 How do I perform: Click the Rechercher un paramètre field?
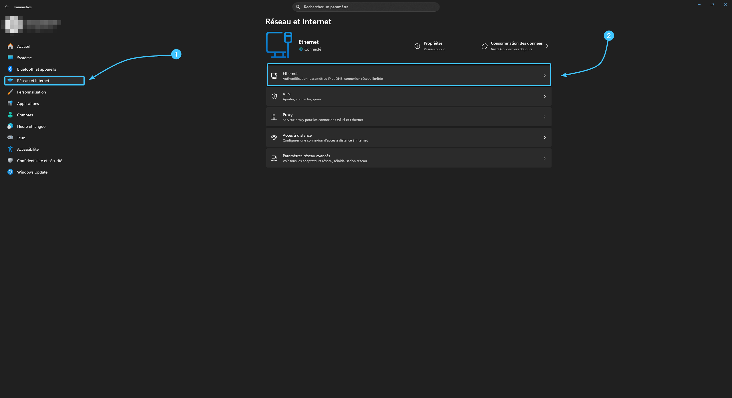pyautogui.click(x=366, y=7)
